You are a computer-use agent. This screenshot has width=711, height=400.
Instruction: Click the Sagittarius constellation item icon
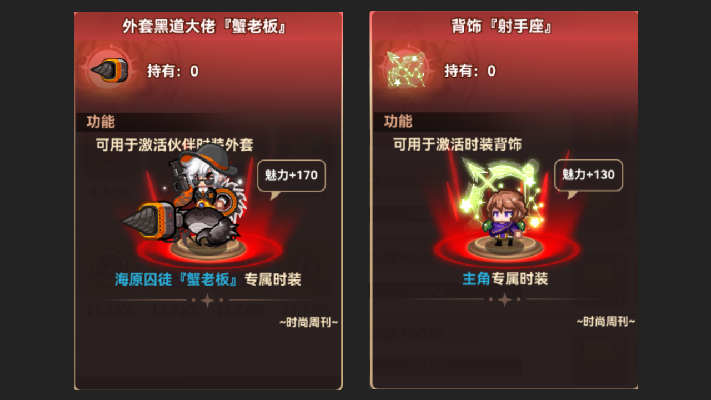407,70
